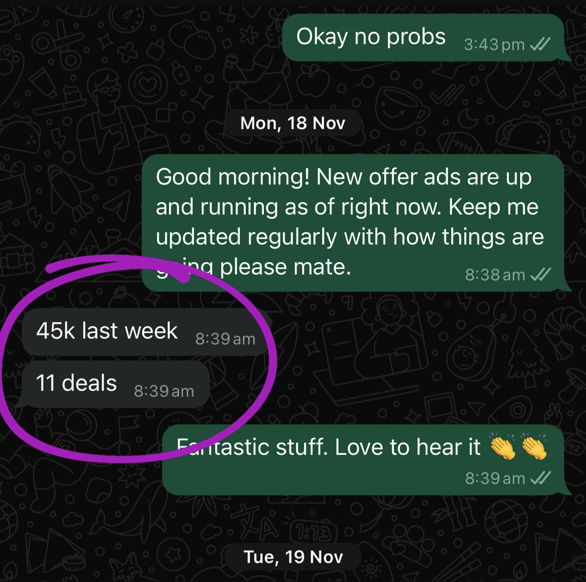Select the '11 deals' message bubble

pyautogui.click(x=115, y=384)
